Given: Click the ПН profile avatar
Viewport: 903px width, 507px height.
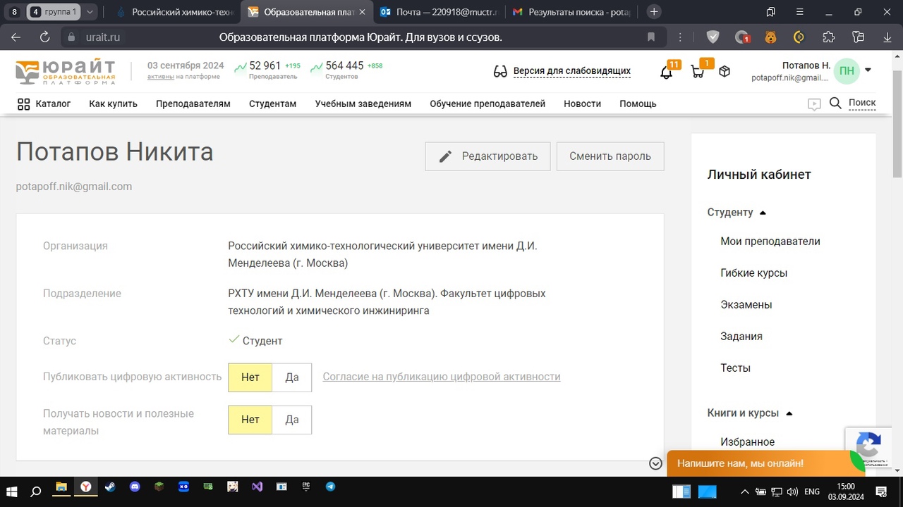Looking at the screenshot, I should pyautogui.click(x=847, y=70).
